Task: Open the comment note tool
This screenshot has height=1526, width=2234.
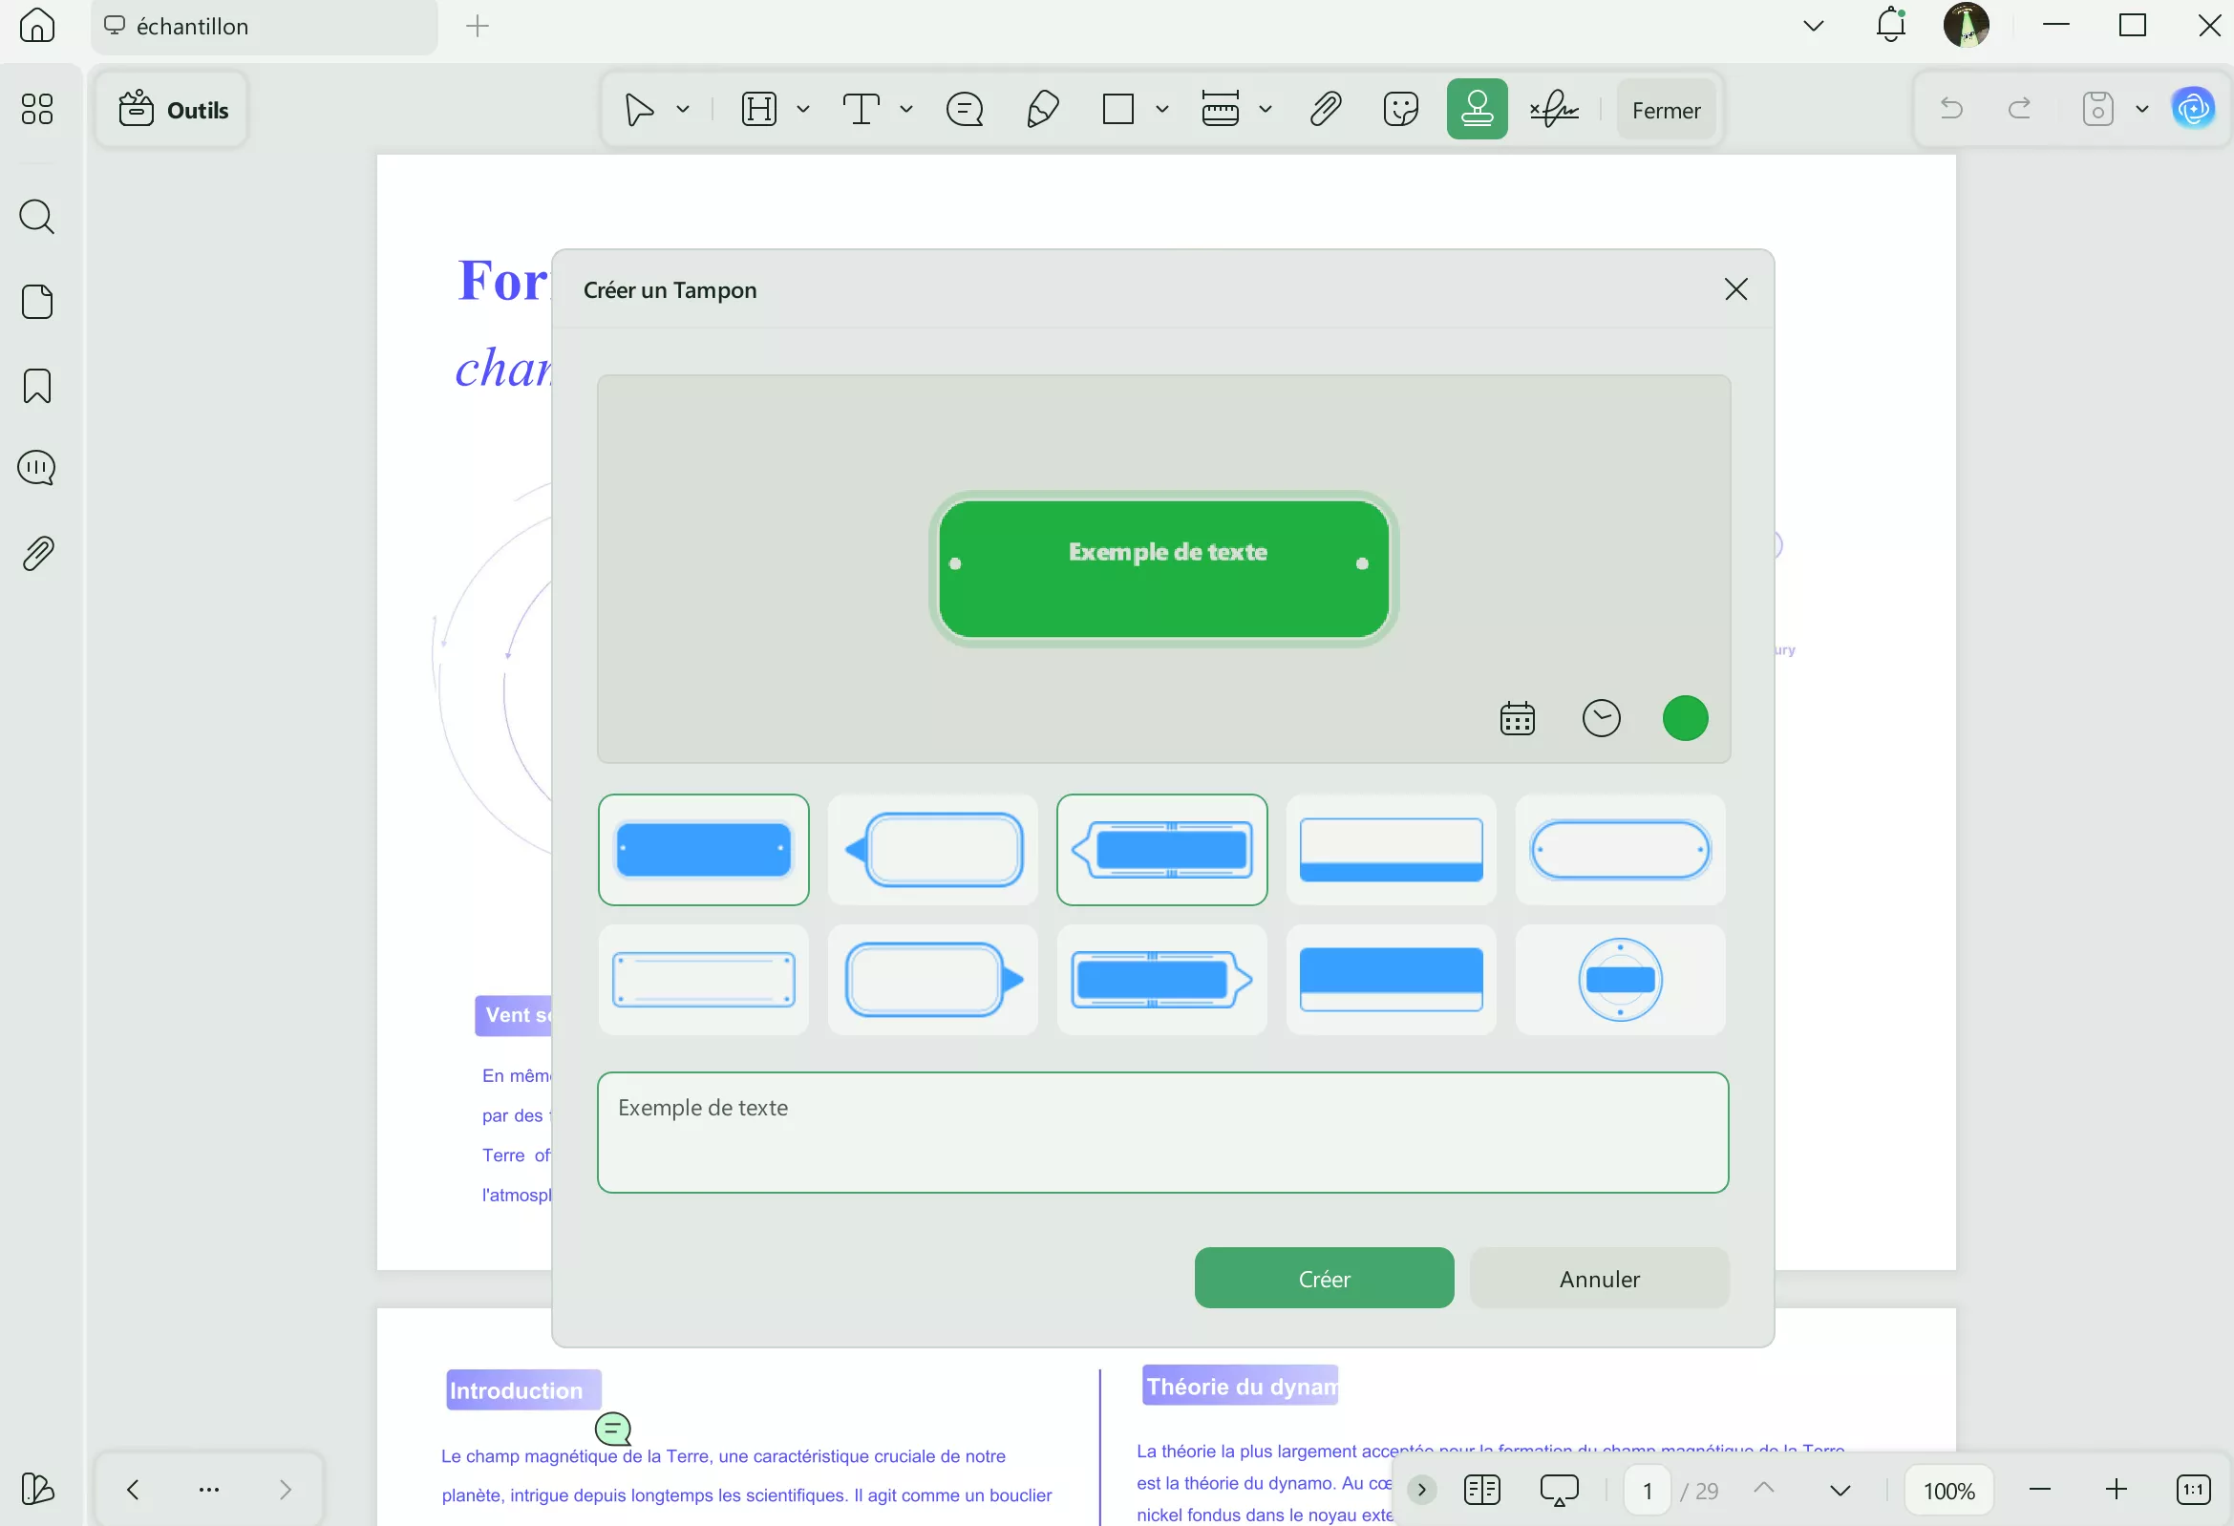Action: click(x=963, y=110)
